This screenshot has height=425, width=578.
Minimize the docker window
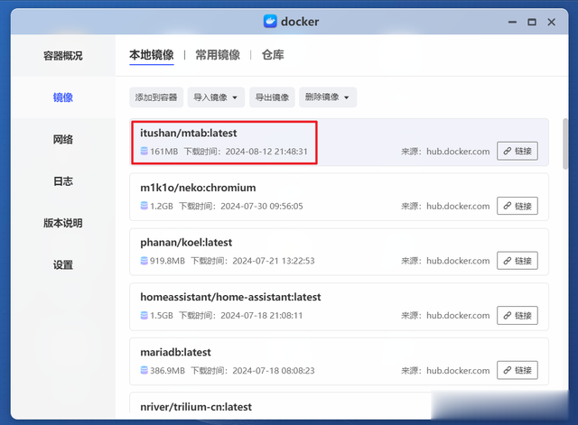(512, 22)
